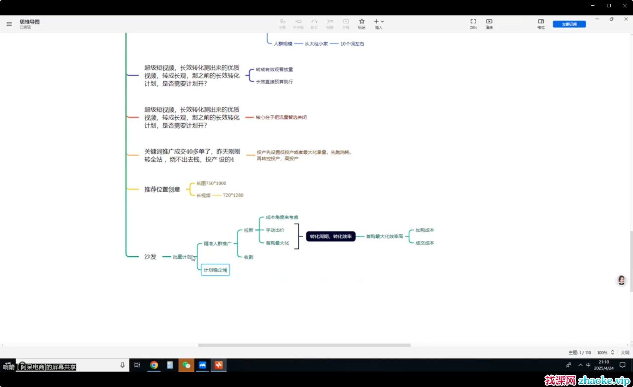Open the 100% zoom level dropdown
This screenshot has width=633, height=387.
click(x=602, y=353)
